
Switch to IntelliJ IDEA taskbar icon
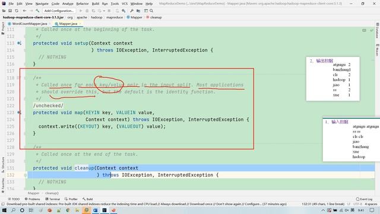coord(104,210)
